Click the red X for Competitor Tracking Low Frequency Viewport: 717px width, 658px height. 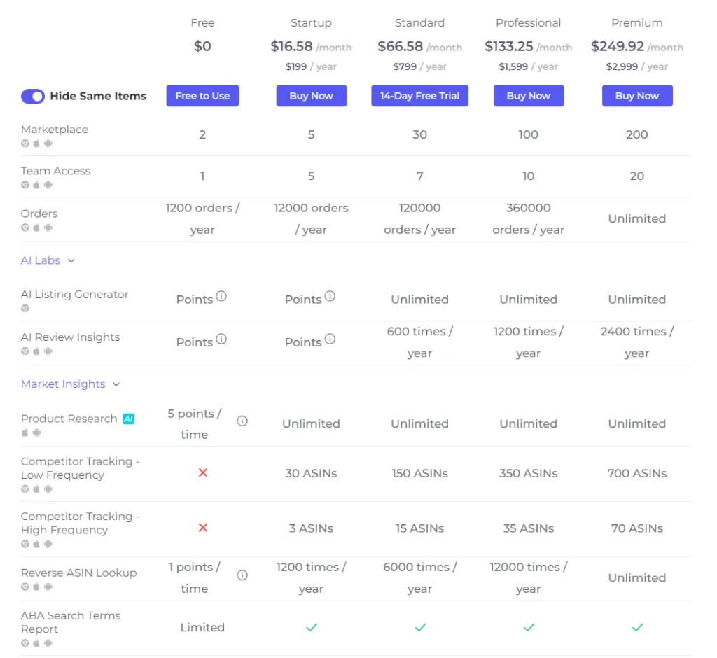pos(202,472)
